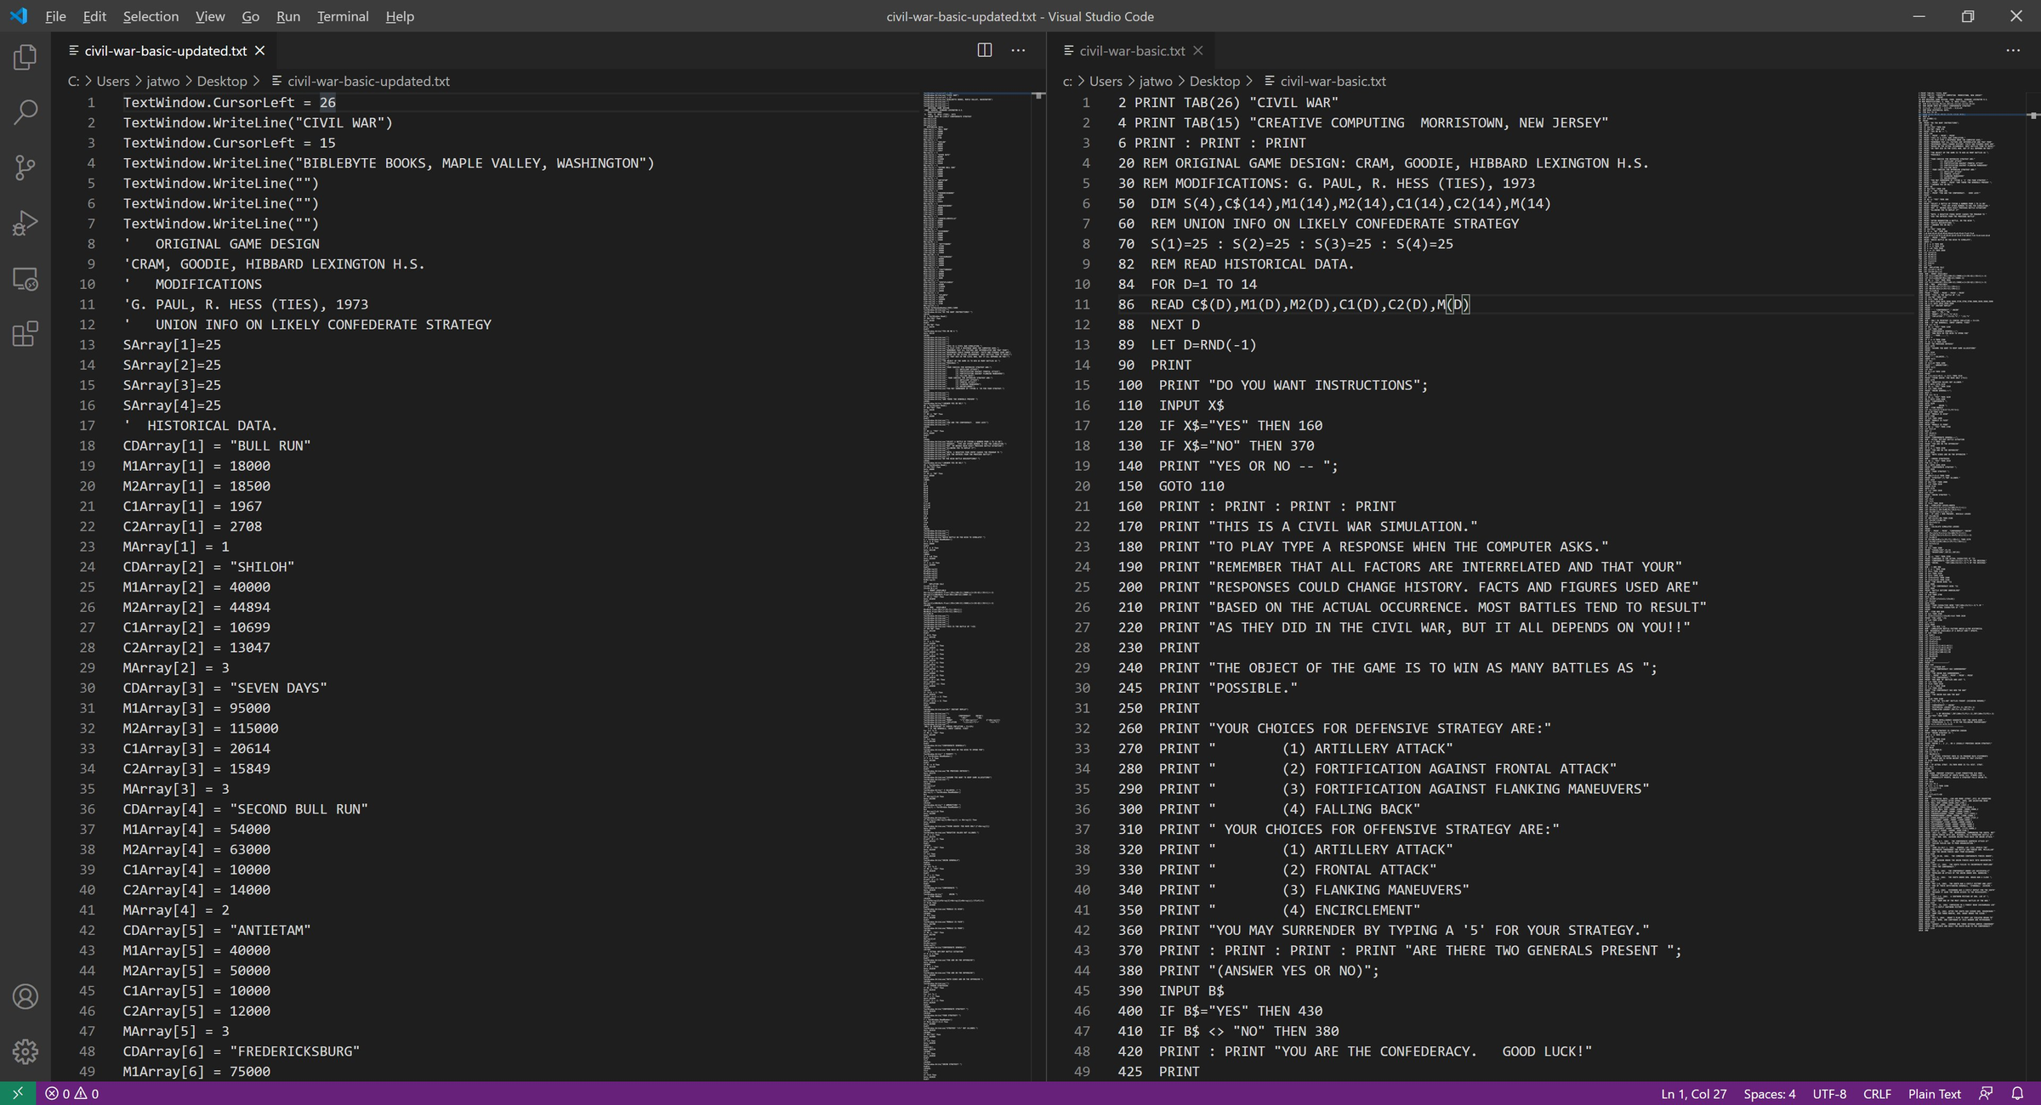Screen dimensions: 2041x1105
Task: Click the UTF-8 encoding button in status bar
Action: (1848, 1093)
